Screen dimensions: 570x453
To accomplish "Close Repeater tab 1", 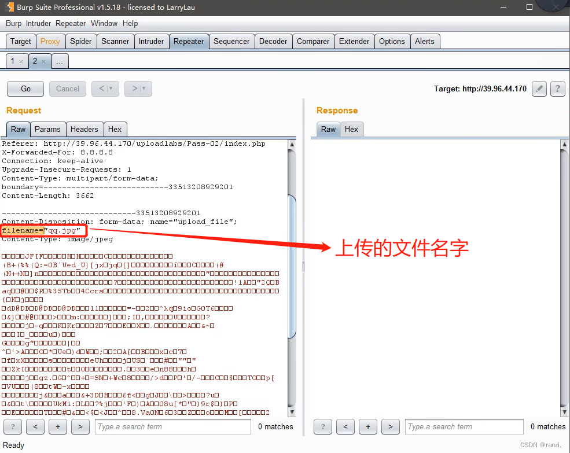I will pos(21,61).
